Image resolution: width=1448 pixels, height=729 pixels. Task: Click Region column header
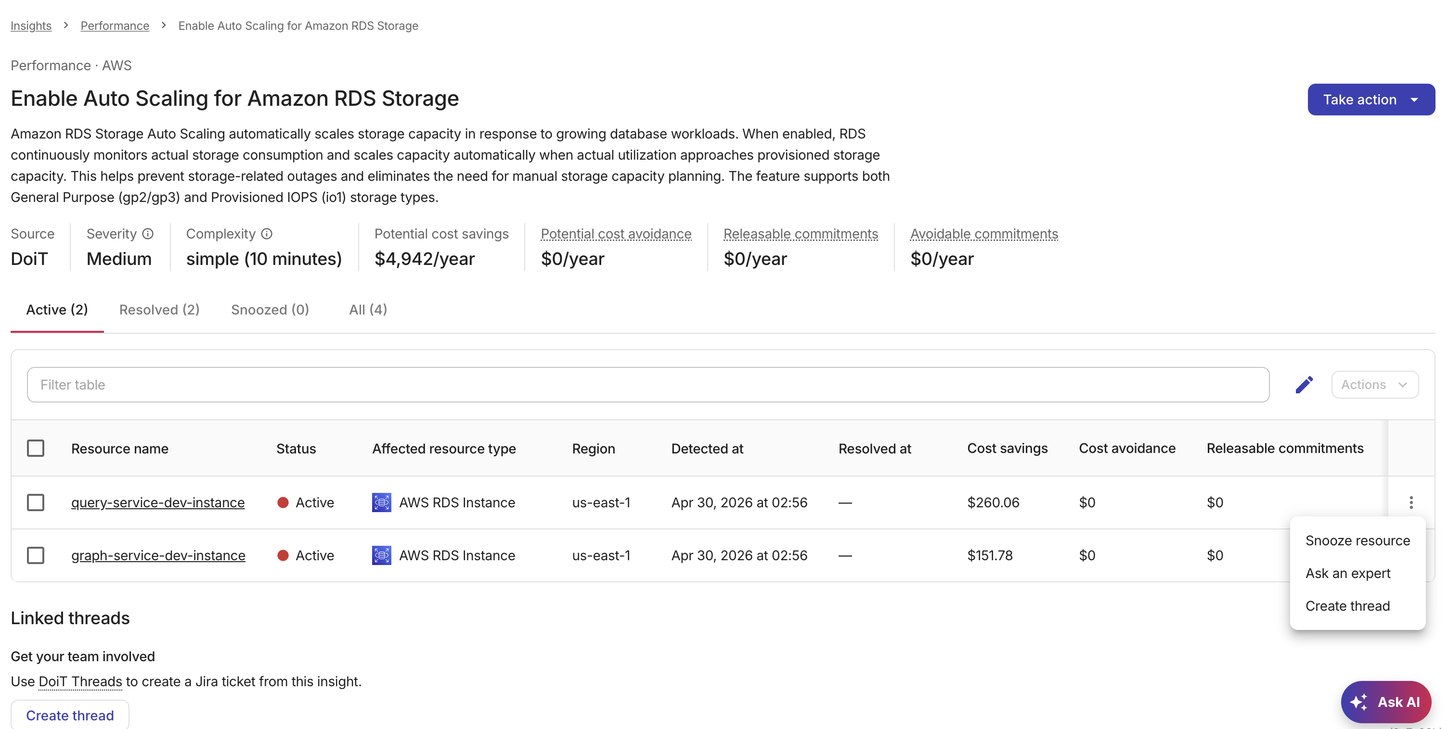(x=594, y=448)
